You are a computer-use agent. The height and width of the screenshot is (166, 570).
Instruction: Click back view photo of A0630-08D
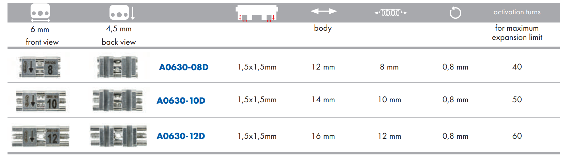click(118, 67)
